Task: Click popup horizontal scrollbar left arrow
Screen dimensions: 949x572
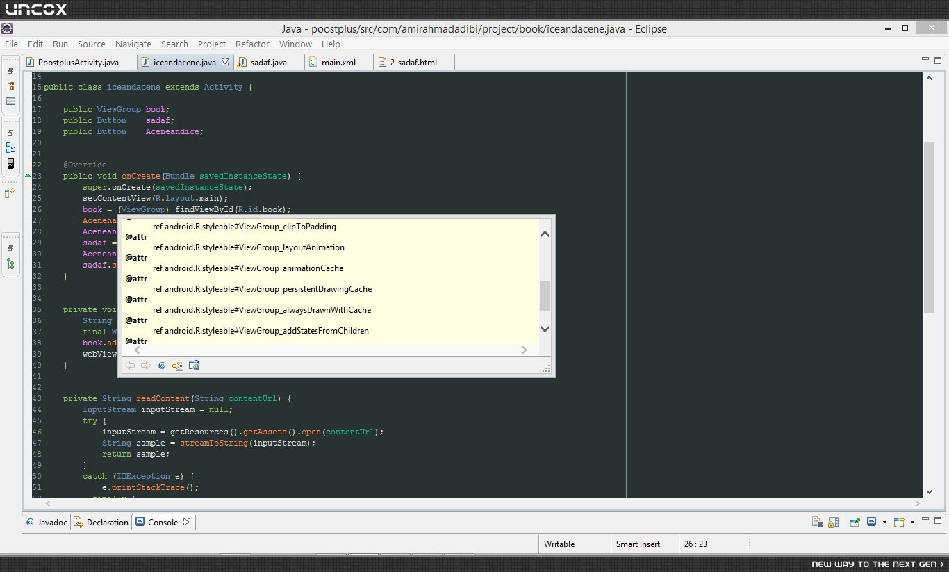Action: pyautogui.click(x=137, y=350)
